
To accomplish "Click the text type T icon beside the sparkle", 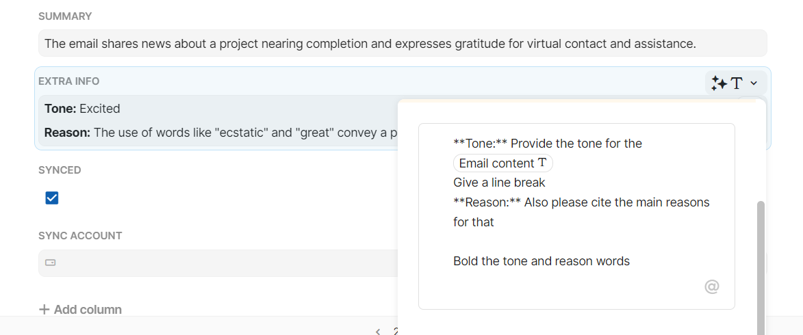I will [737, 83].
